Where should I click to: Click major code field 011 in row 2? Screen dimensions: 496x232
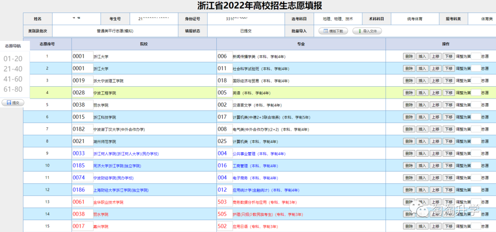coord(225,68)
